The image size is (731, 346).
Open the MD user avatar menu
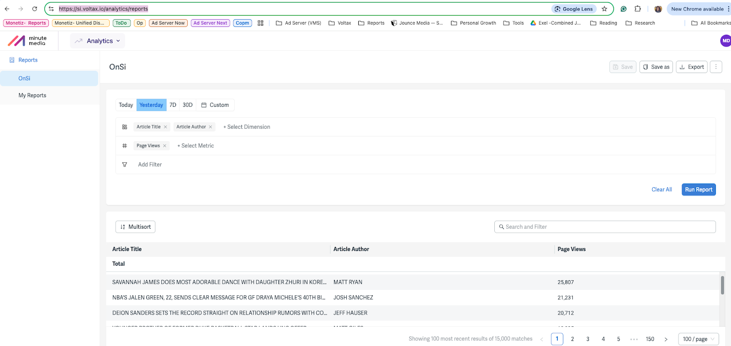click(726, 41)
